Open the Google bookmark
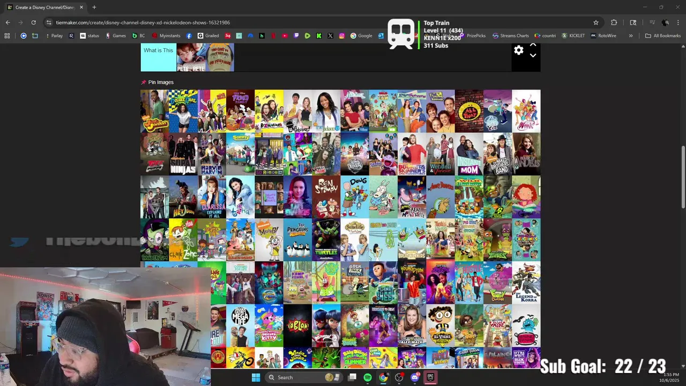 (x=361, y=36)
